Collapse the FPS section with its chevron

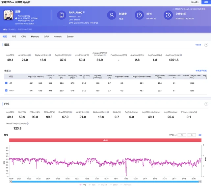[206, 103]
